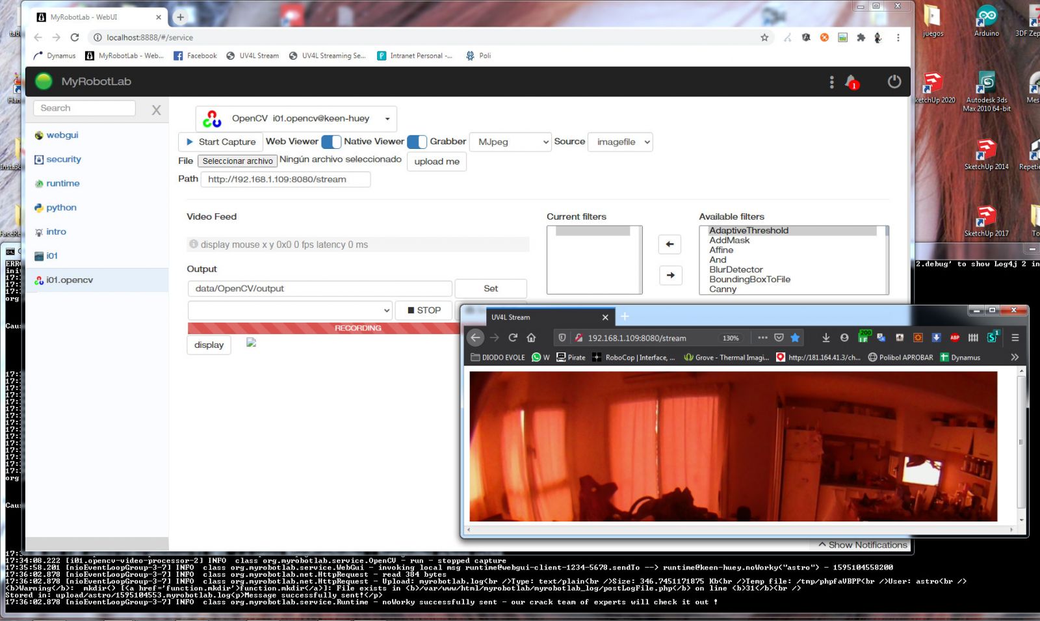Clear the service search with the X
Image resolution: width=1040 pixels, height=621 pixels.
pyautogui.click(x=156, y=110)
